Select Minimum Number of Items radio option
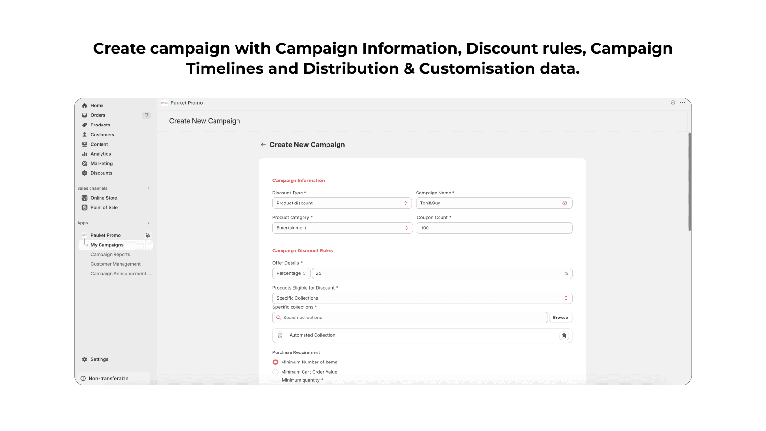The image size is (766, 431). click(275, 362)
